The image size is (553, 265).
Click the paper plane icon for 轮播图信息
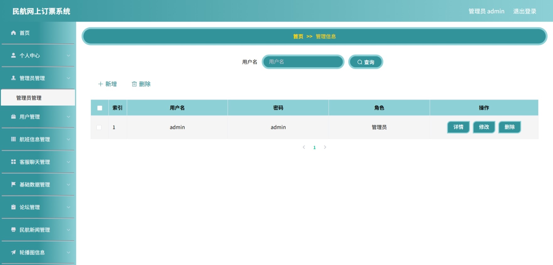tap(13, 252)
